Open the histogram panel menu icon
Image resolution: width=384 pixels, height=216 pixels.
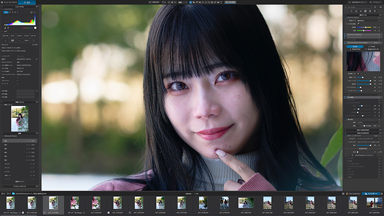click(37, 7)
